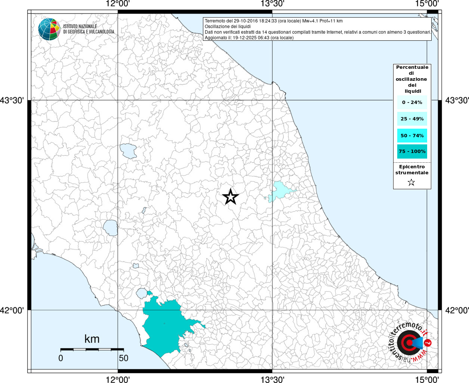
Task: Click the '0' scale bar value
Action: (61, 358)
